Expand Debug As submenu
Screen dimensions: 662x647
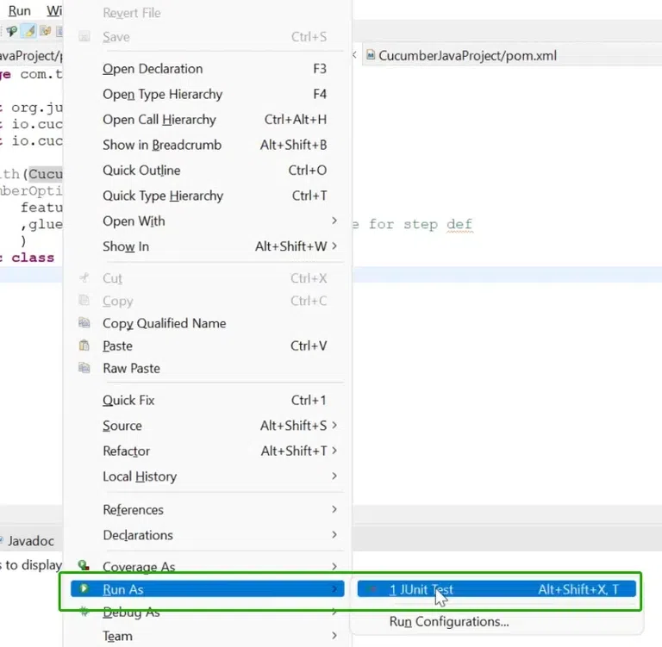pyautogui.click(x=207, y=612)
